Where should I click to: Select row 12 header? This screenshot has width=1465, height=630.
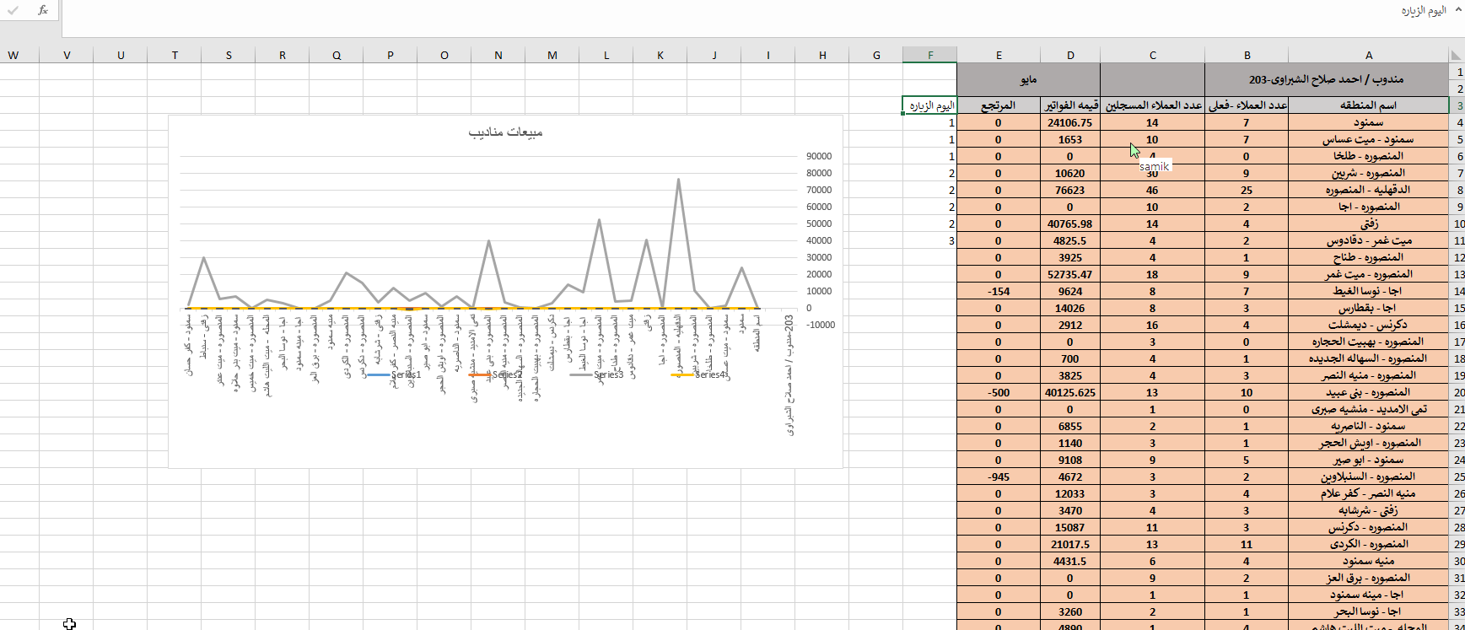pyautogui.click(x=1458, y=257)
